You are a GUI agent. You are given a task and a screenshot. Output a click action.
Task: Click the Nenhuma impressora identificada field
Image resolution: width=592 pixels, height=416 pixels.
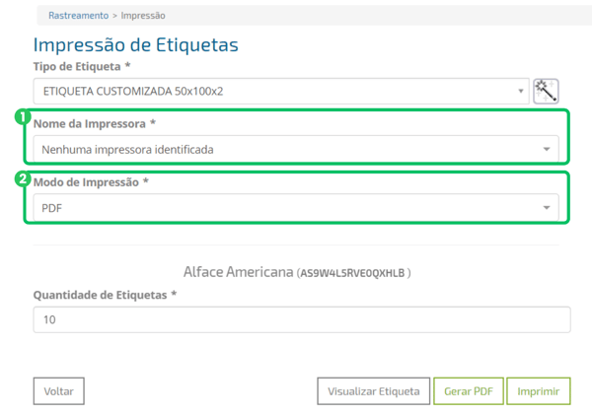pos(296,149)
